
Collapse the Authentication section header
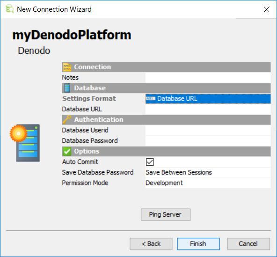(x=166, y=120)
